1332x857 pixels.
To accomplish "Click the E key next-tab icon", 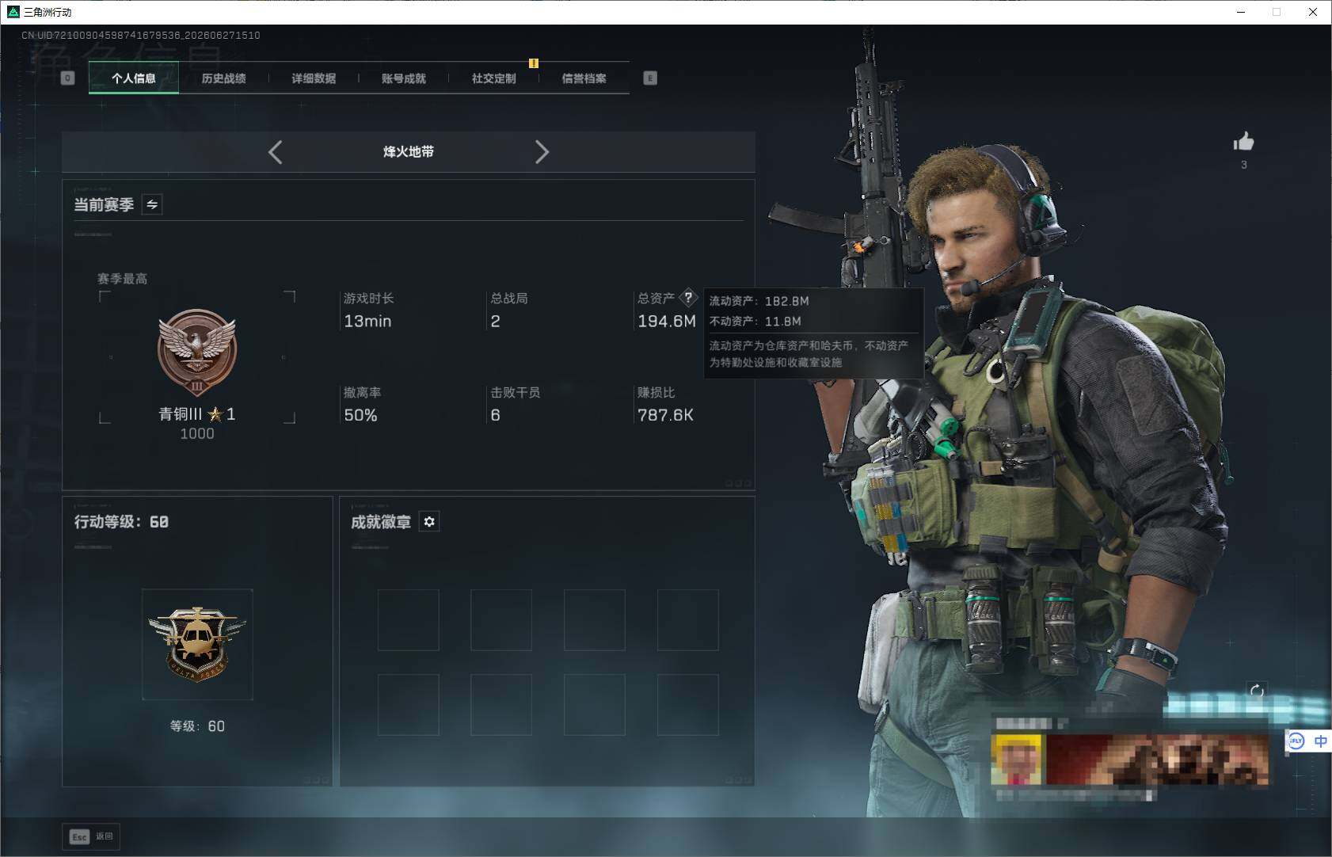I will [650, 78].
